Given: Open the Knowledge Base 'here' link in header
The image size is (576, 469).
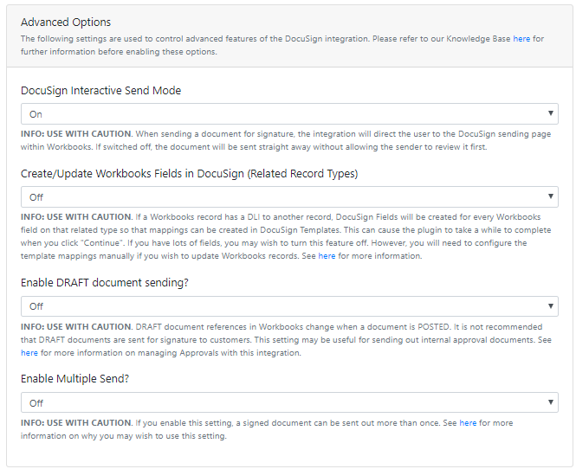Looking at the screenshot, I should pos(521,39).
